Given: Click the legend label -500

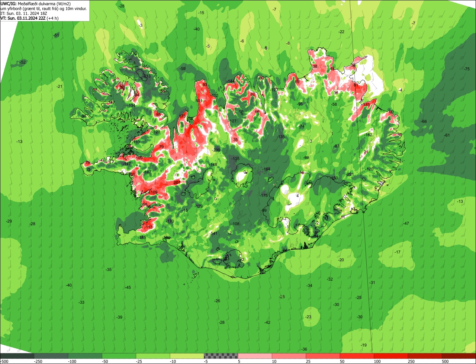Looking at the screenshot, I should pos(4,361).
